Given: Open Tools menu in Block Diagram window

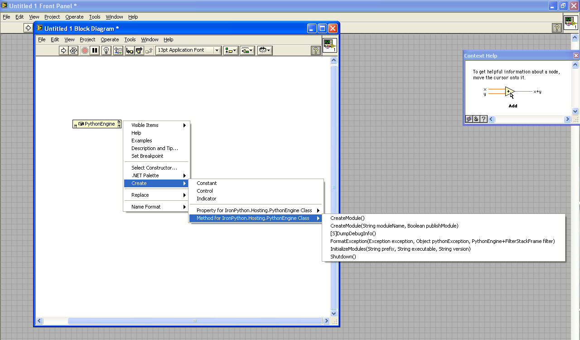Looking at the screenshot, I should 130,39.
